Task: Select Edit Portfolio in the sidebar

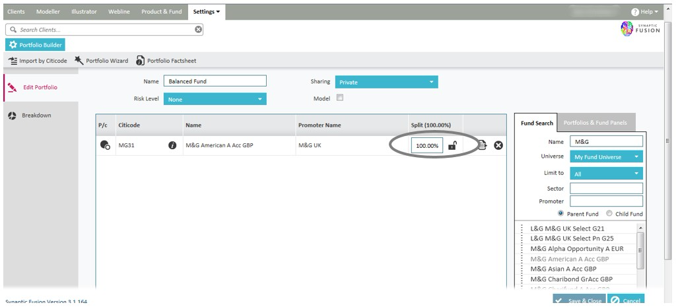Action: [x=40, y=88]
